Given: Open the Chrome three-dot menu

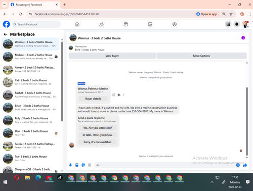Looking at the screenshot, I should [250, 14].
